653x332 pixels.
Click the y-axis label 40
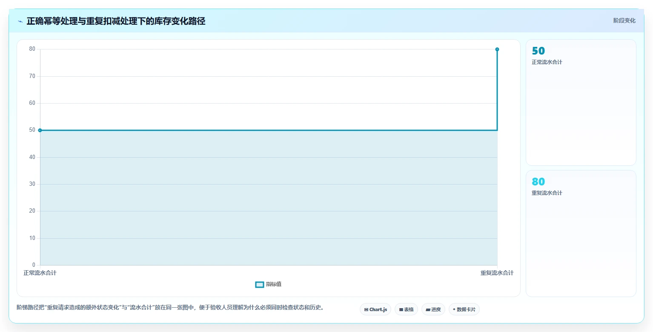coord(32,157)
